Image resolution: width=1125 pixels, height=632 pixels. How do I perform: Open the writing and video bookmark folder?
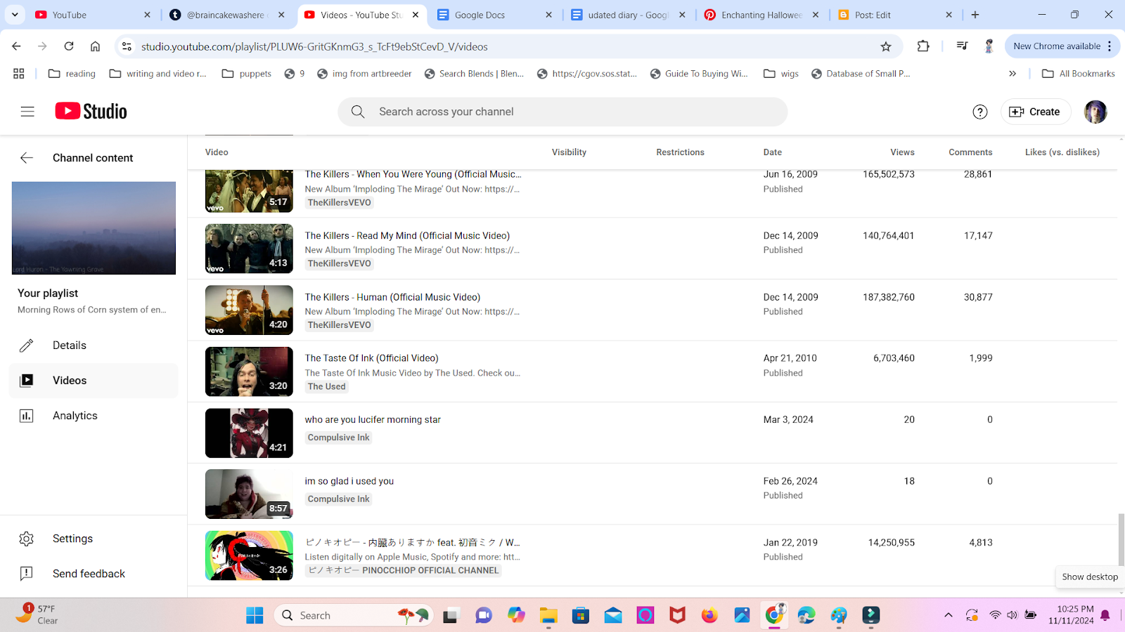click(158, 74)
